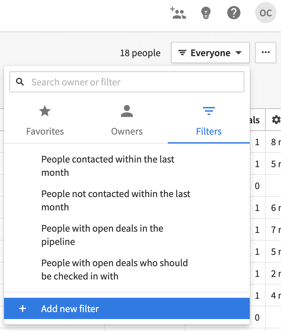Choose the People not contacted within the last month filter
Image resolution: width=281 pixels, height=331 pixels.
point(116,200)
